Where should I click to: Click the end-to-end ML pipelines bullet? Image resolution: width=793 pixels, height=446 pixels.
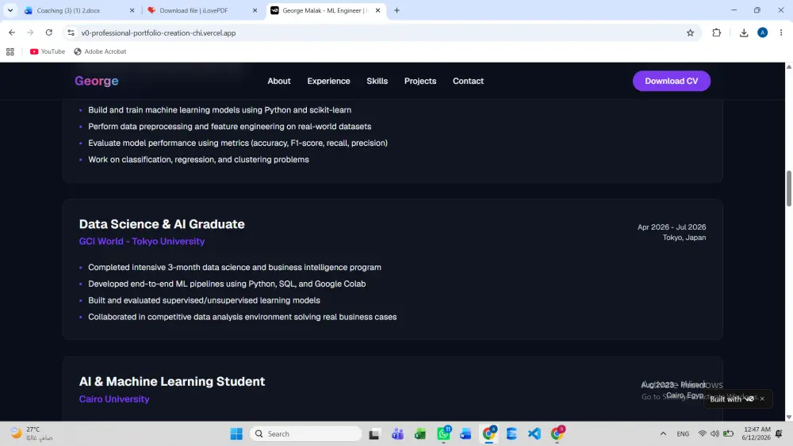[227, 284]
